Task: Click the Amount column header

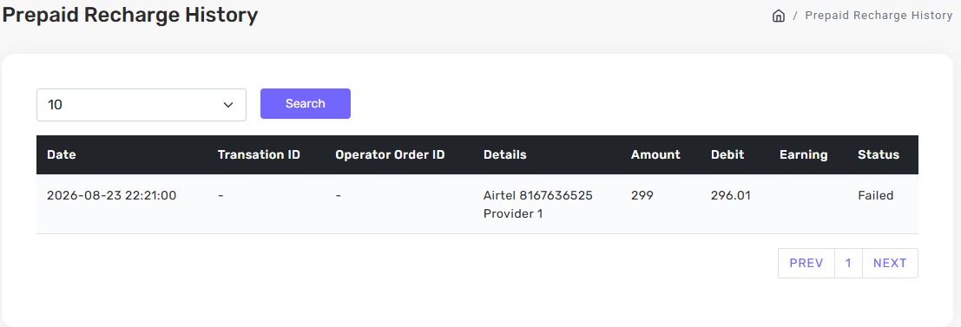Action: [x=655, y=155]
